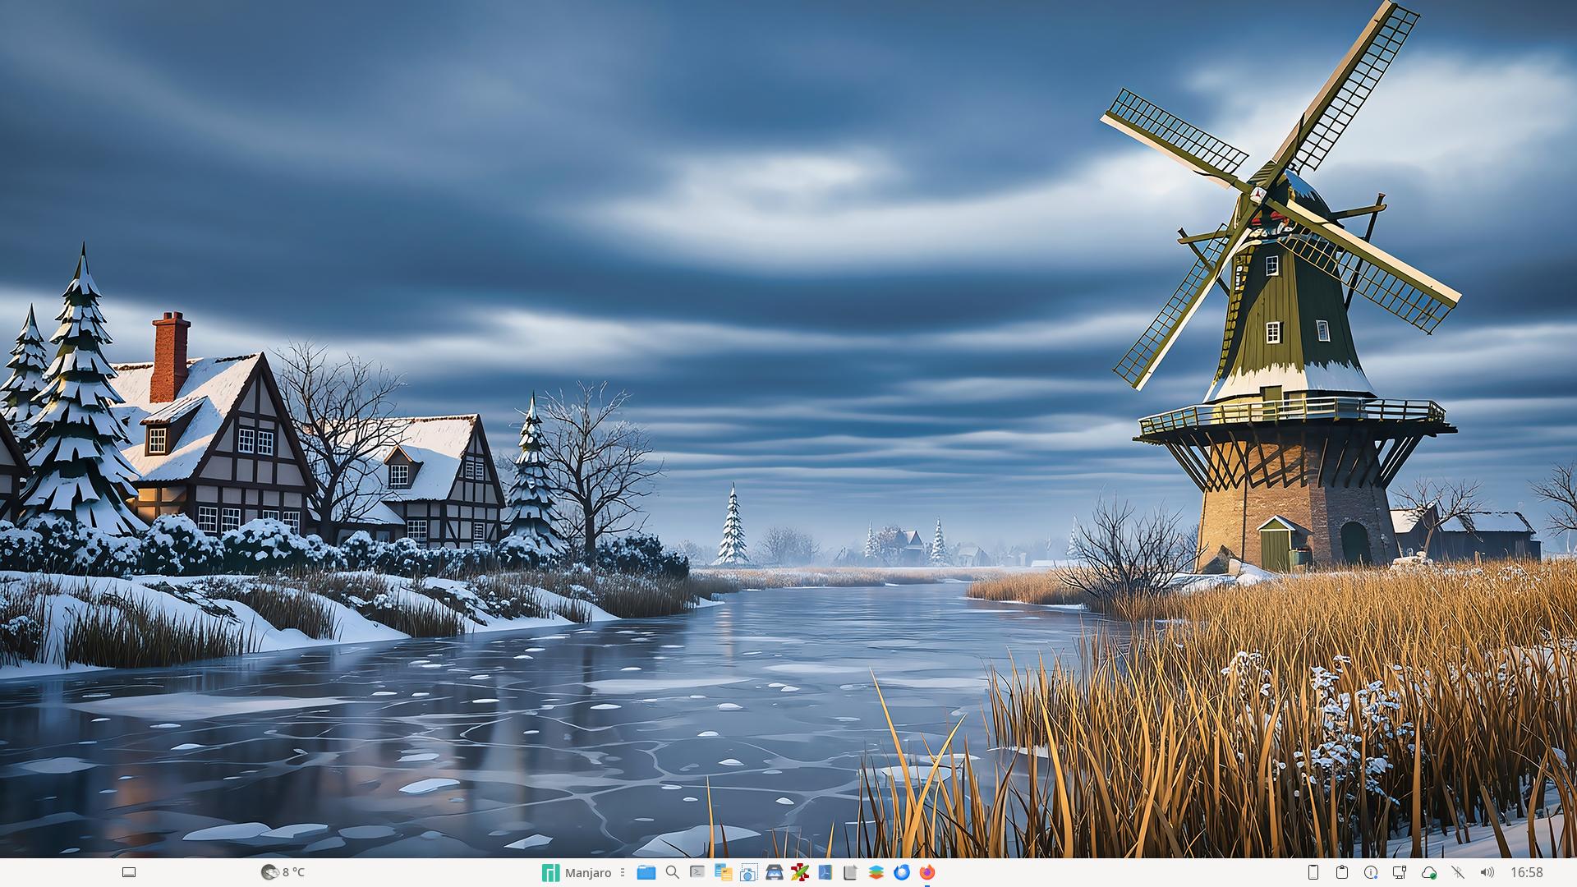Open Thunderbird mail client
This screenshot has width=1577, height=887.
[901, 872]
